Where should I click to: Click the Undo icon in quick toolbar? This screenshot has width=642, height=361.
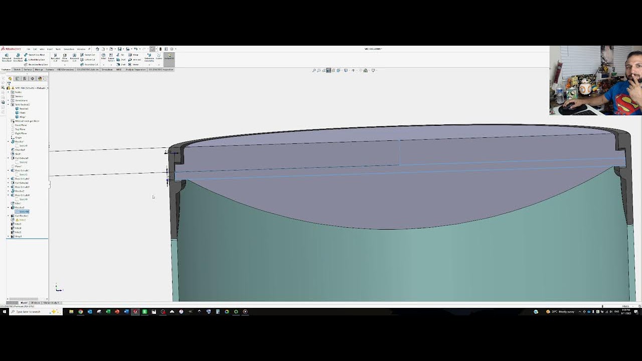tap(135, 49)
